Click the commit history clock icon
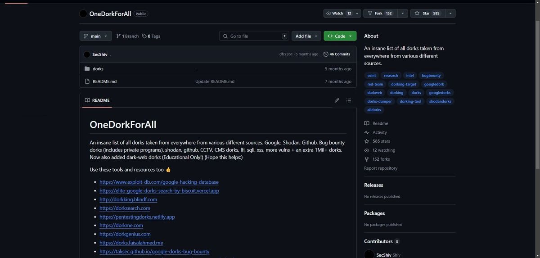This screenshot has height=258, width=540. [326, 54]
